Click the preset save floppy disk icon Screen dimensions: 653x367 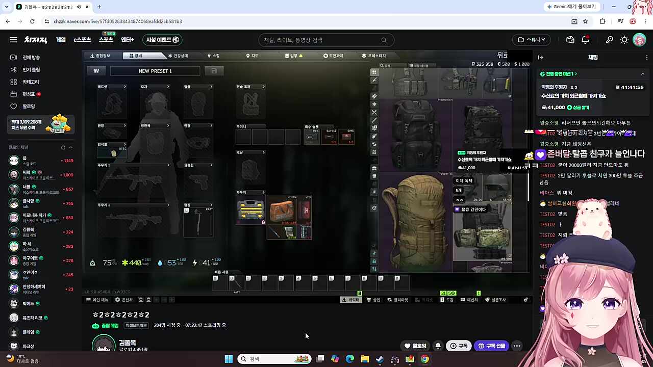tap(214, 71)
